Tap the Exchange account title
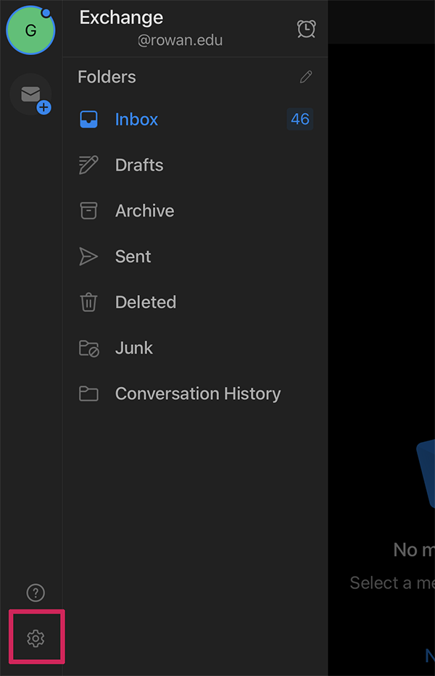Viewport: 435px width, 676px height. pyautogui.click(x=121, y=17)
